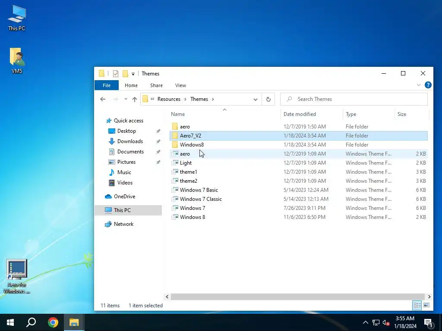Click the horizontal scrollbar left arrow
This screenshot has width=442, height=331.
(167, 297)
